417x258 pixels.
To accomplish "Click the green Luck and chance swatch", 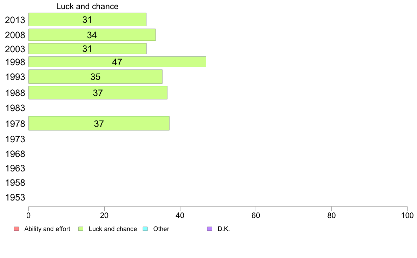I will 81,229.
